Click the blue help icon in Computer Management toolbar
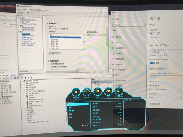This screenshot has height=137, width=183. [15, 78]
